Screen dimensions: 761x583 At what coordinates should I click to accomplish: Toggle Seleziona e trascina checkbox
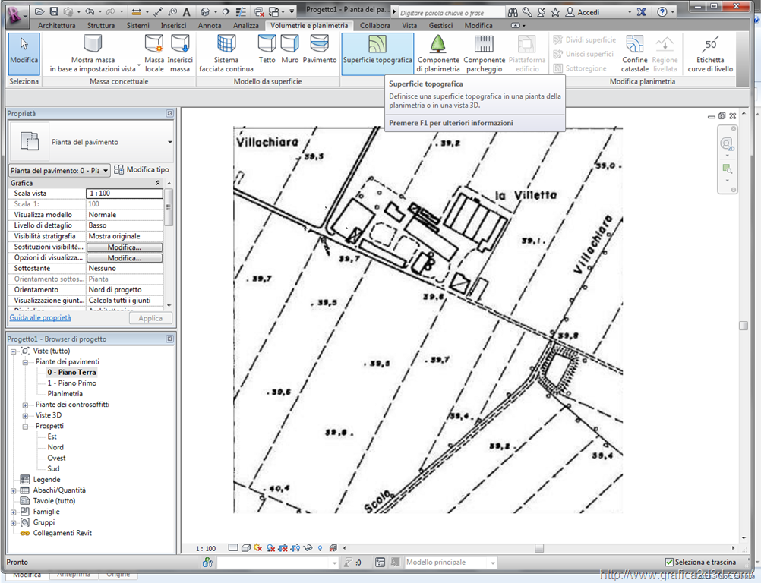[669, 563]
